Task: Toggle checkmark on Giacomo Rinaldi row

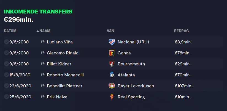Action: [6, 53]
